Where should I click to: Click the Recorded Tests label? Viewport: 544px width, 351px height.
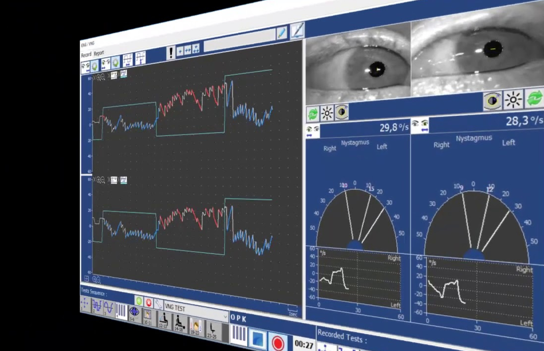[342, 336]
